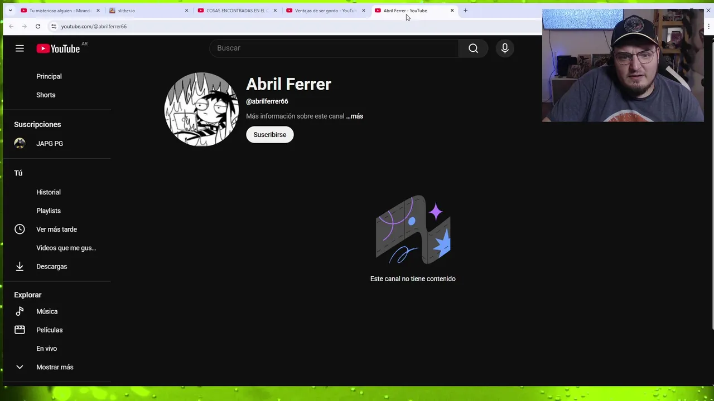Screen dimensions: 714x401
Task: Go forward with the browser forward arrow
Action: (25, 26)
